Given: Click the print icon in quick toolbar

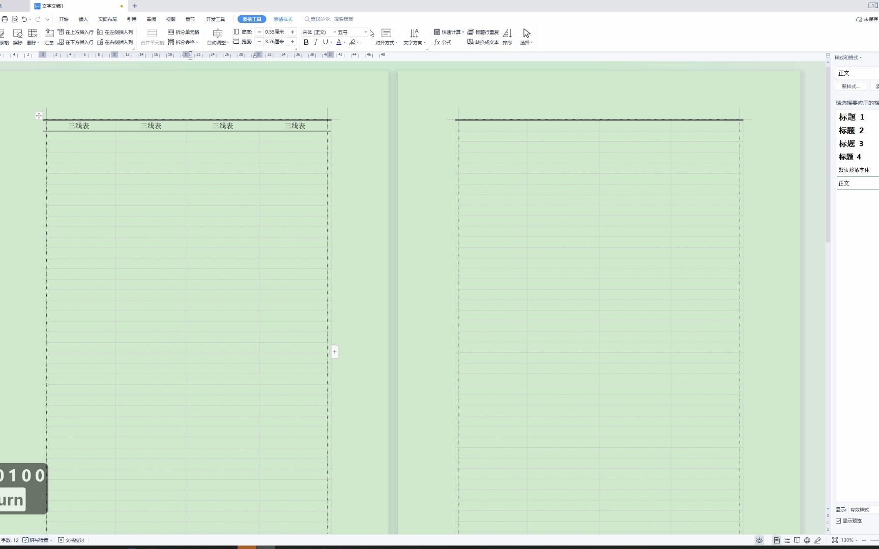Looking at the screenshot, I should point(5,19).
